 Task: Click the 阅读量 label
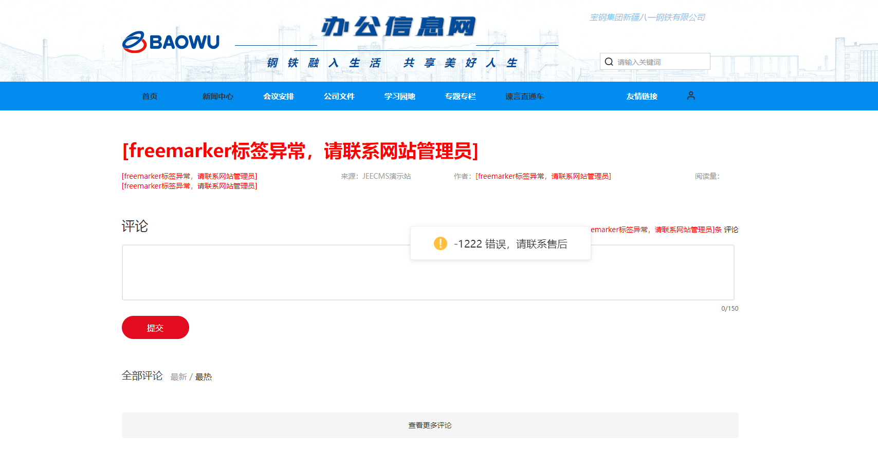click(707, 176)
